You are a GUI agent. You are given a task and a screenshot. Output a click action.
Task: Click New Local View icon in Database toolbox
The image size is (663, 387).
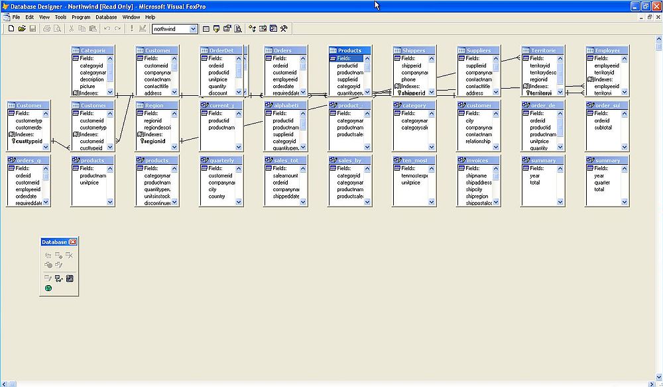point(59,265)
